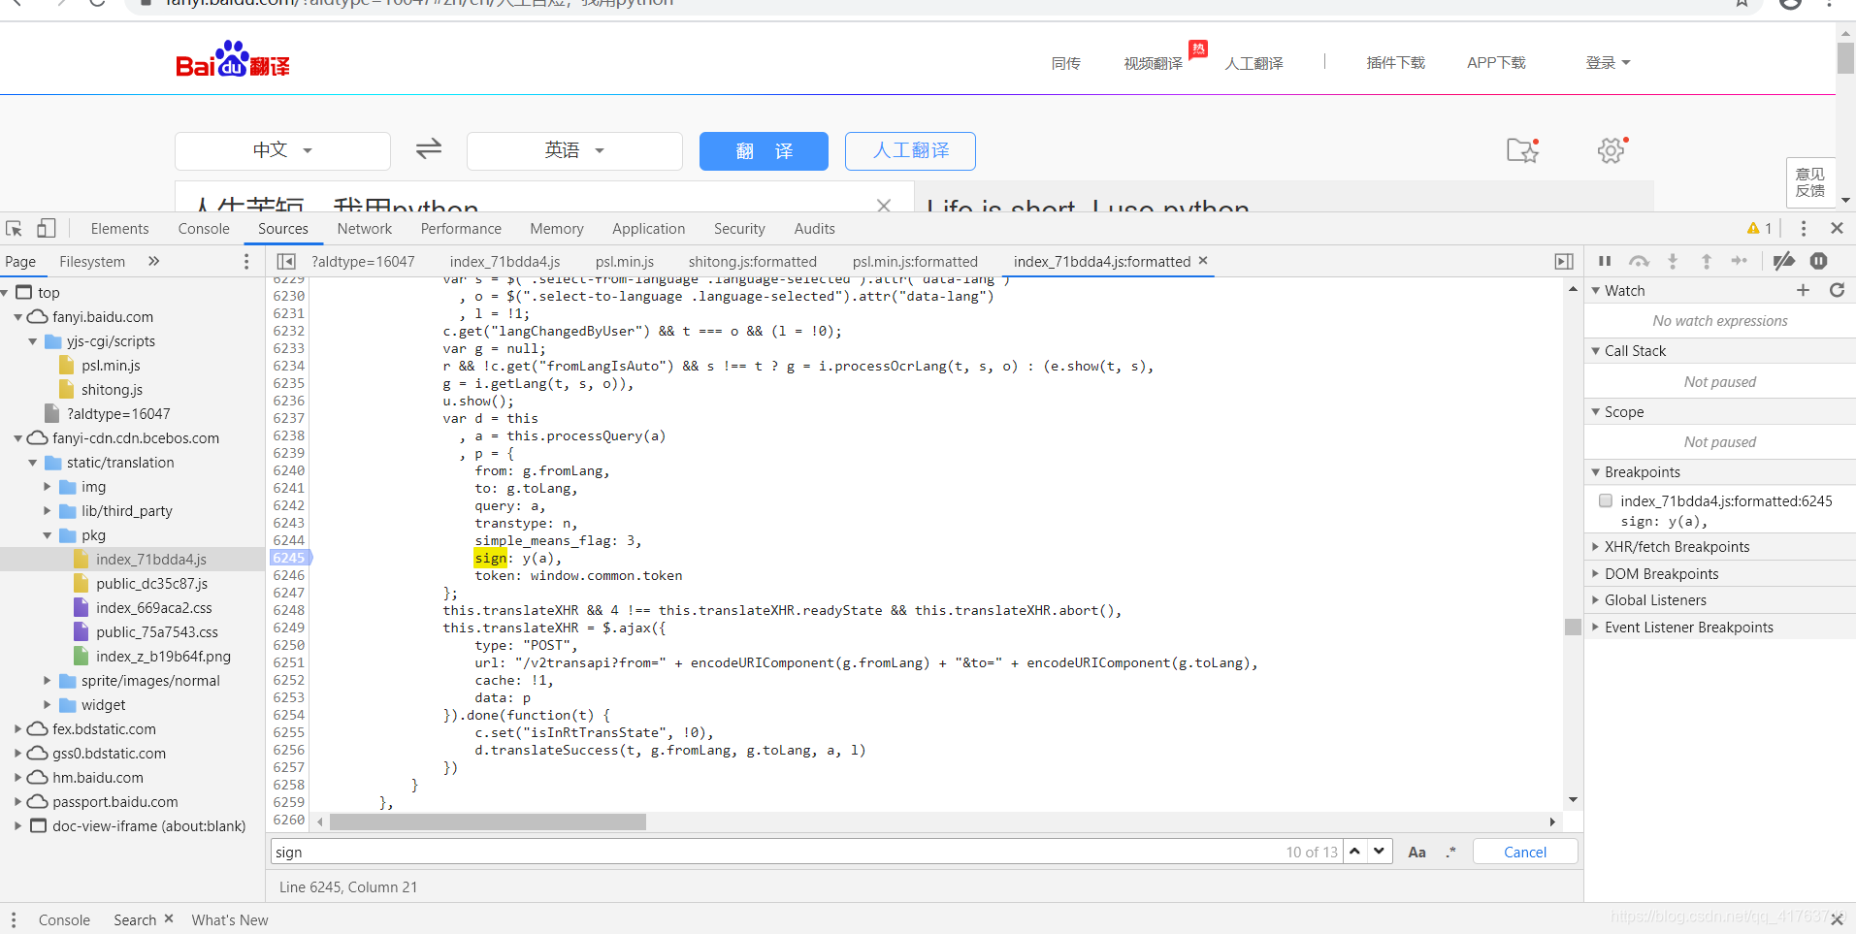Open the drawer three-dot menu
Screen dimensions: 1856x934
13,919
